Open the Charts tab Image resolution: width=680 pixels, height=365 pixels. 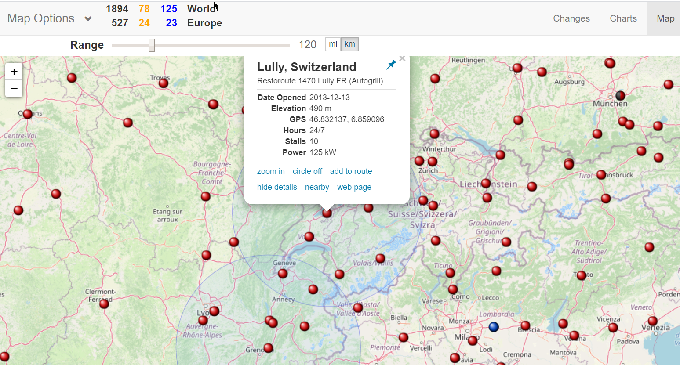[623, 18]
